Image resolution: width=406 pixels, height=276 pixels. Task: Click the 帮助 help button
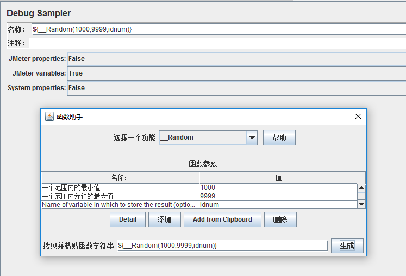tap(279, 137)
